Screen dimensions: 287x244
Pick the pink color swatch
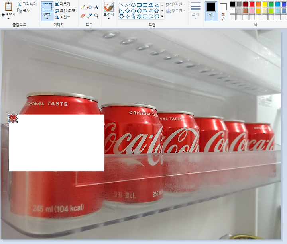252,11
